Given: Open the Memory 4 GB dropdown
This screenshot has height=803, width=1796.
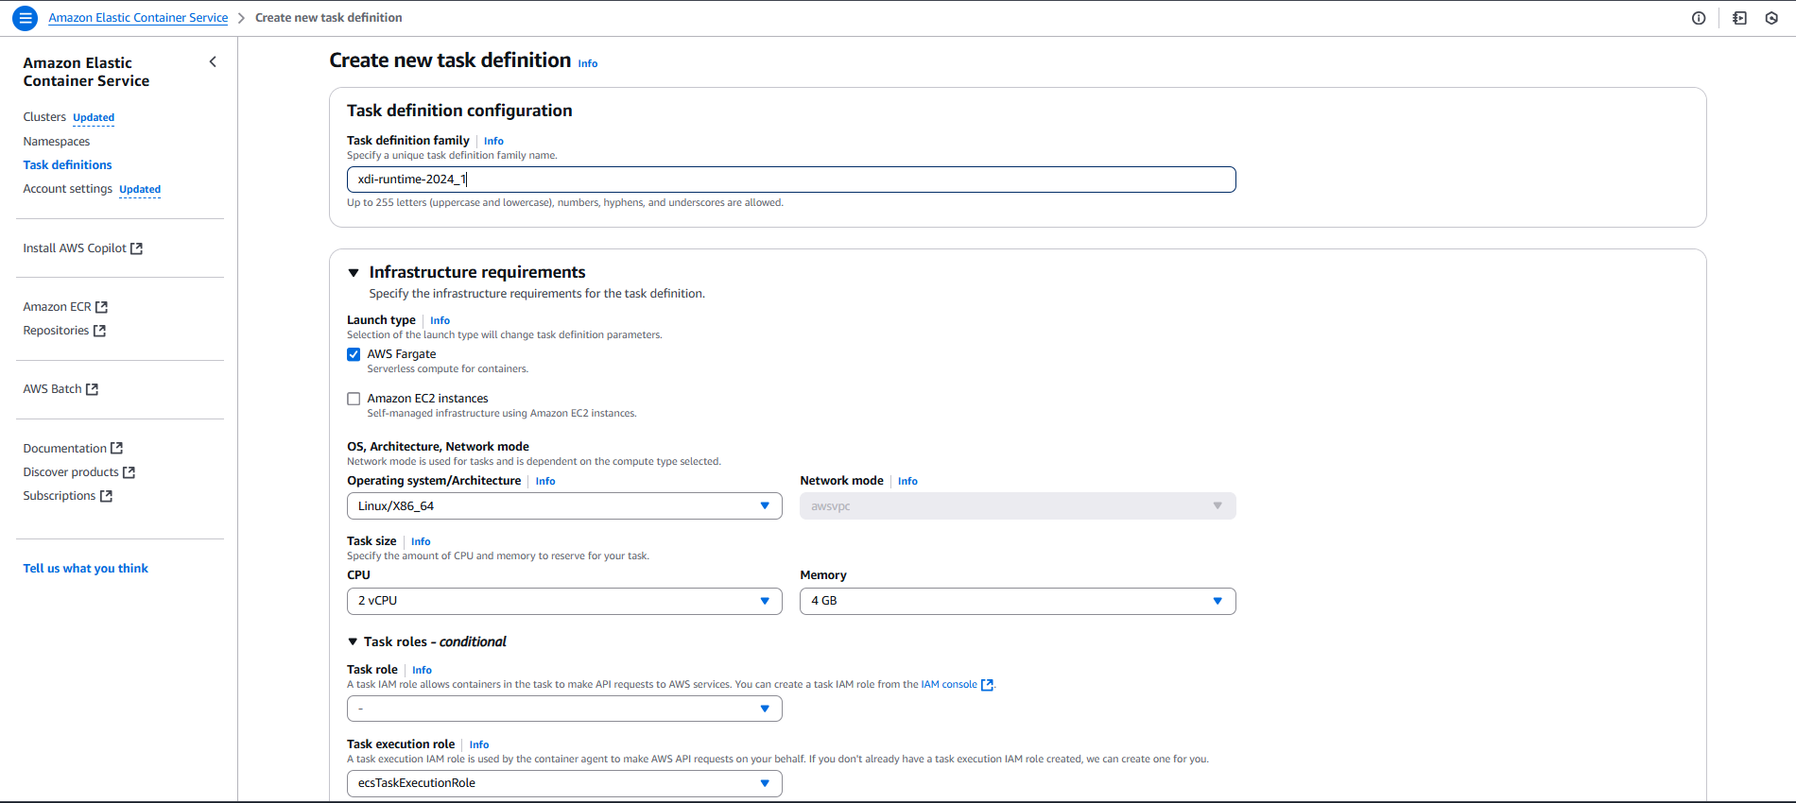Looking at the screenshot, I should pos(1017,601).
